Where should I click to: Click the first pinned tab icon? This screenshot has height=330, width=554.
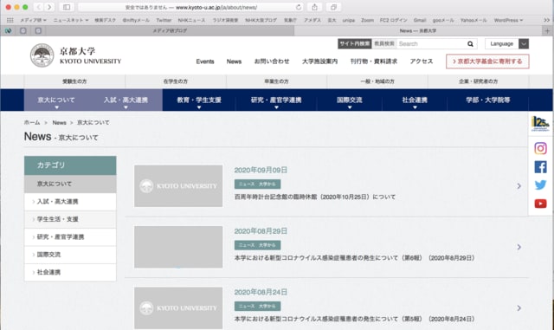click(x=8, y=31)
